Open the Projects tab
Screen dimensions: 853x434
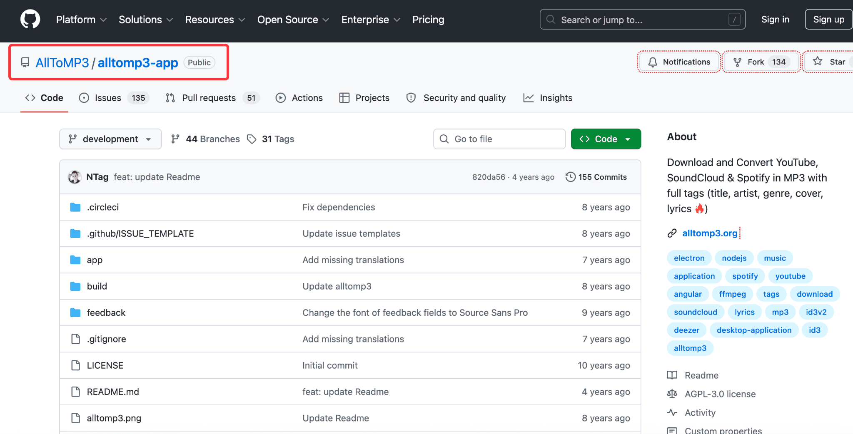coord(364,98)
